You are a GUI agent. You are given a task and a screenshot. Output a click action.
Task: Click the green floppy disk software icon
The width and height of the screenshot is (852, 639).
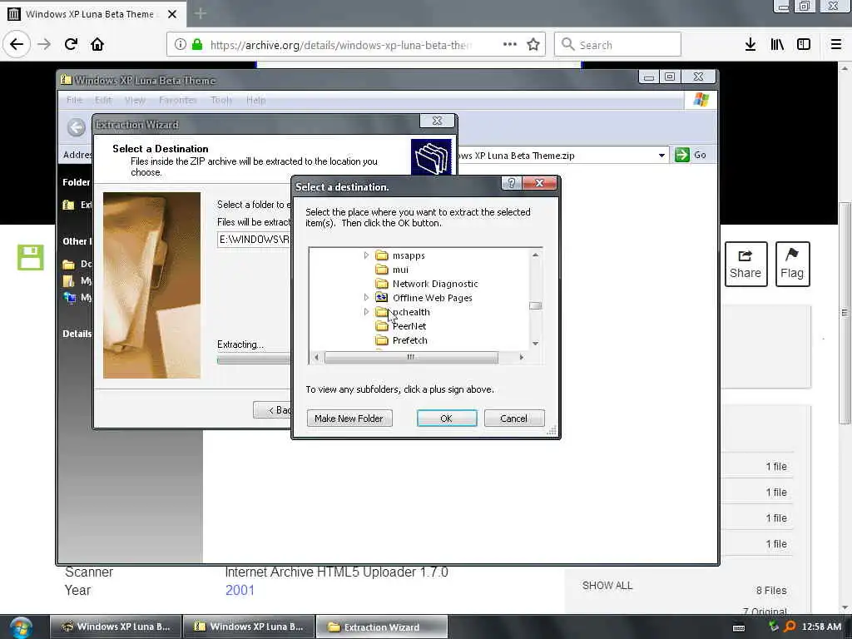click(31, 258)
